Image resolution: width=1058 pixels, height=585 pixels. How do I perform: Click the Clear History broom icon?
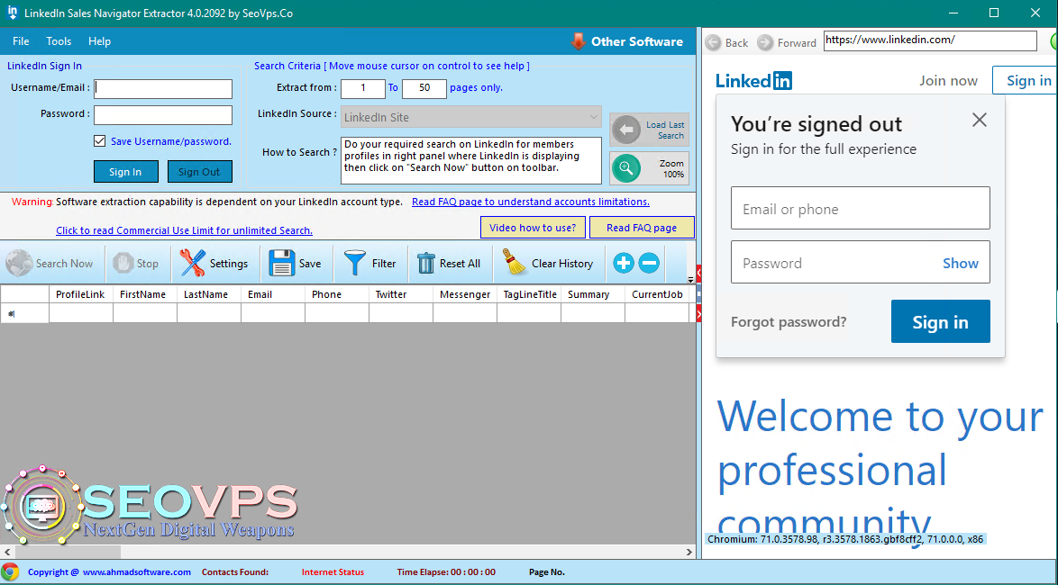click(x=516, y=263)
